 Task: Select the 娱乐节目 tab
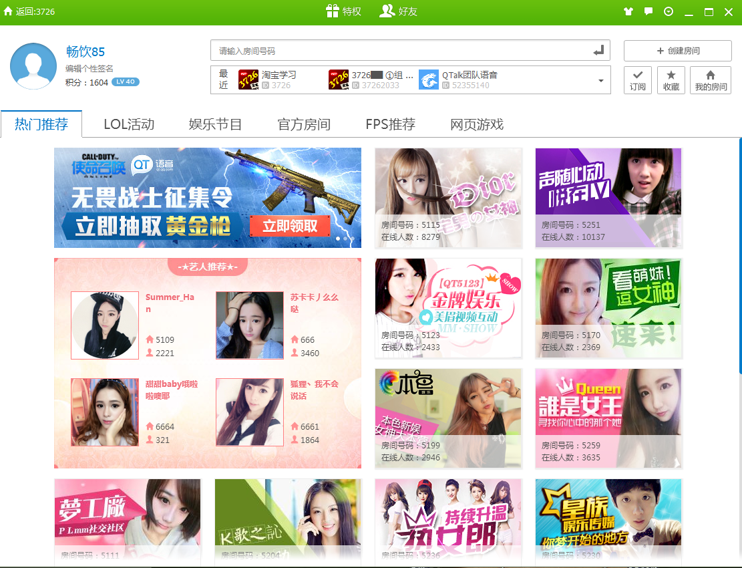(215, 124)
